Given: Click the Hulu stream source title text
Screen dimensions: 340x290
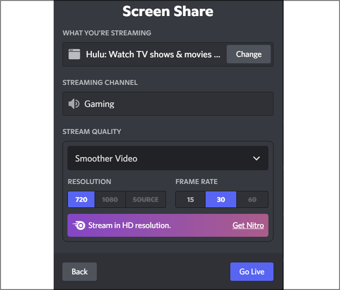Looking at the screenshot, I should (153, 54).
